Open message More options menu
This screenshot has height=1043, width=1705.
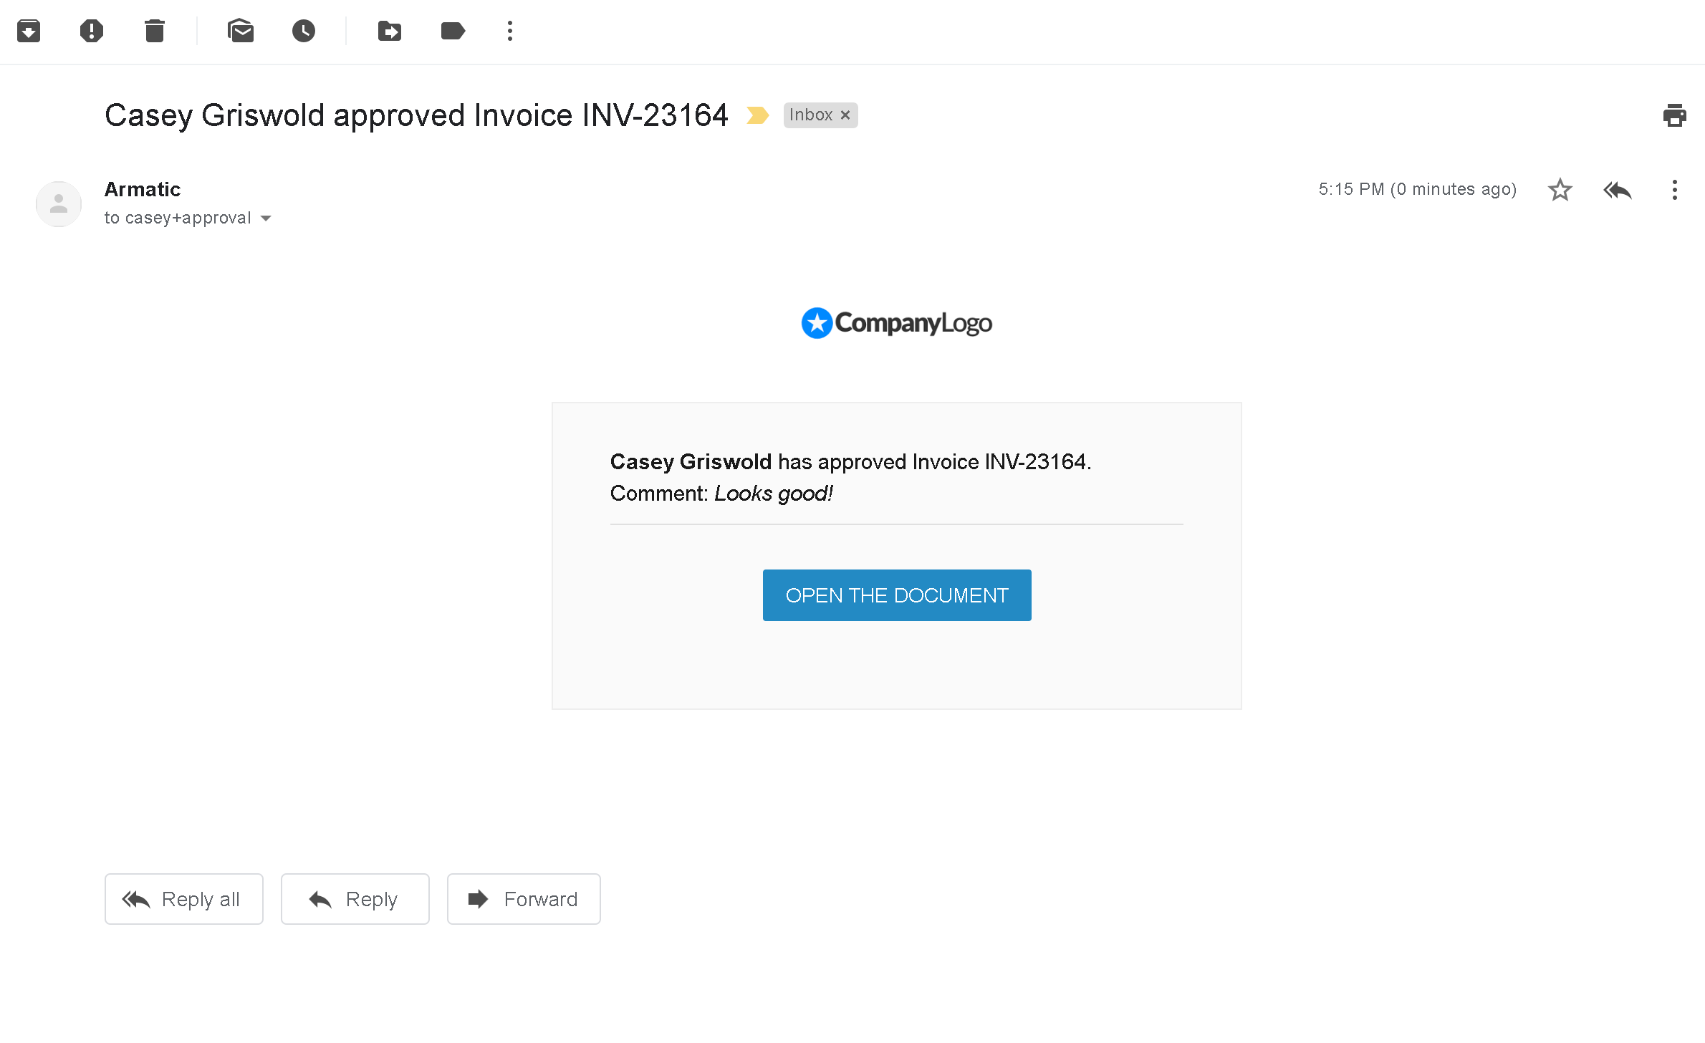pyautogui.click(x=1675, y=190)
